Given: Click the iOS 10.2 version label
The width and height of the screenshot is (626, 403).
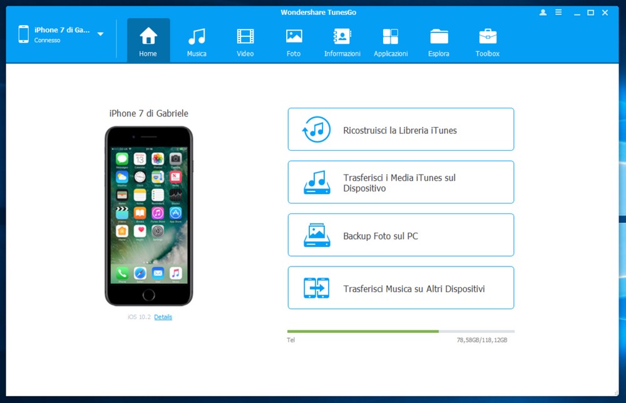Looking at the screenshot, I should tap(139, 317).
